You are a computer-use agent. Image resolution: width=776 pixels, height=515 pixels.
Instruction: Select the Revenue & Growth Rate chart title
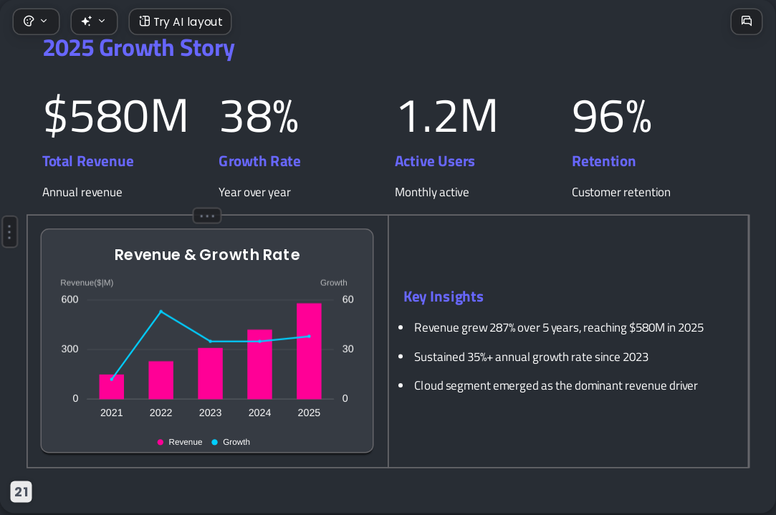[x=207, y=255]
